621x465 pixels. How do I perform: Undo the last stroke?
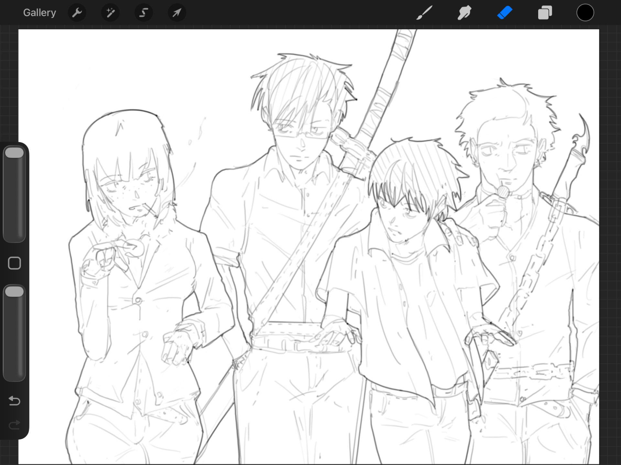(x=14, y=401)
